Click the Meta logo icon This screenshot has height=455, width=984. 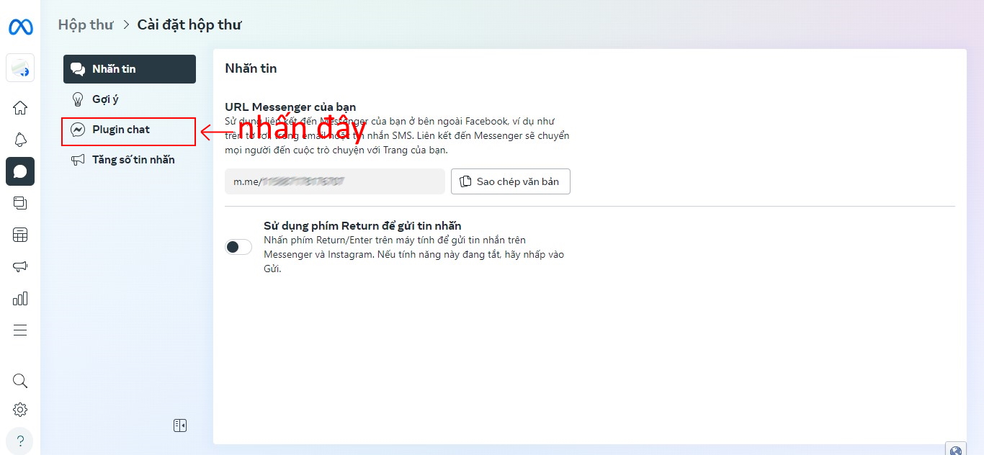20,27
